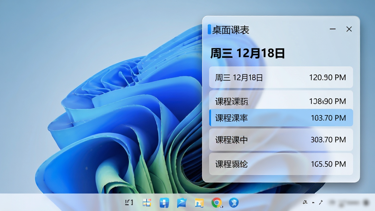Screen dimensions: 375x211
Task: Minimize the 桌面课表 window
Action: (333, 29)
